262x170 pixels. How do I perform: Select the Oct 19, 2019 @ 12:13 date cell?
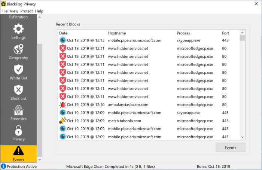(x=86, y=40)
